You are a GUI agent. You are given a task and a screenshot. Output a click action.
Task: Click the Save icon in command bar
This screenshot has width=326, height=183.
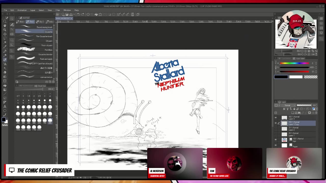(x=71, y=14)
